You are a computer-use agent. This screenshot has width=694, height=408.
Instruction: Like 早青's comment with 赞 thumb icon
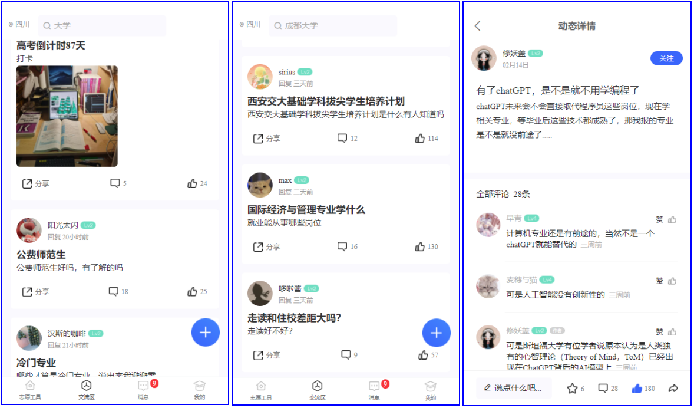[x=672, y=219]
